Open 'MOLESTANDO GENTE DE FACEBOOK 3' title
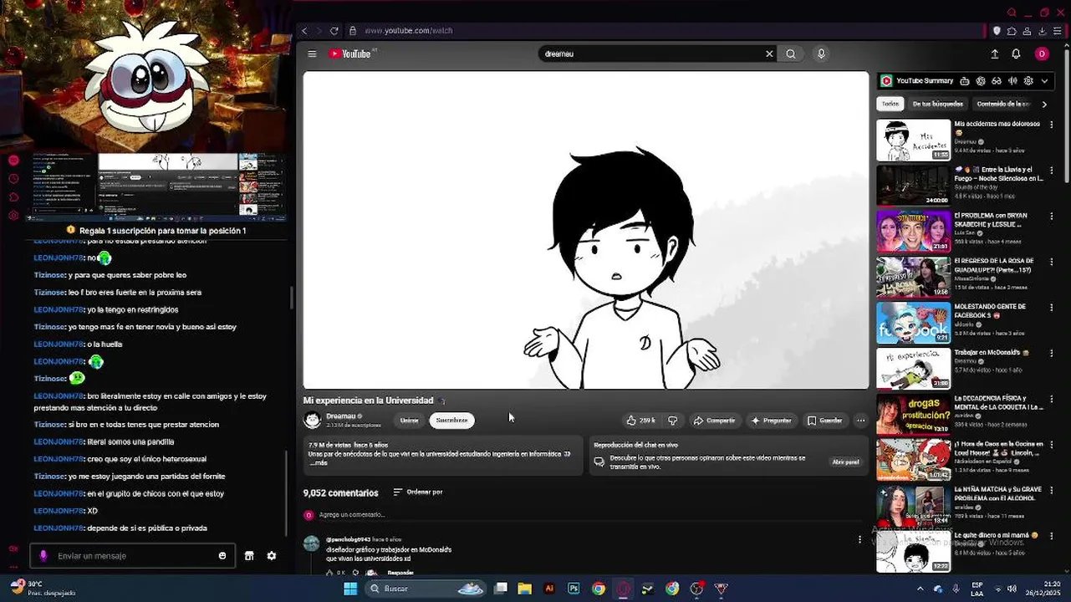Screen dimensions: 1071x602 coord(990,310)
